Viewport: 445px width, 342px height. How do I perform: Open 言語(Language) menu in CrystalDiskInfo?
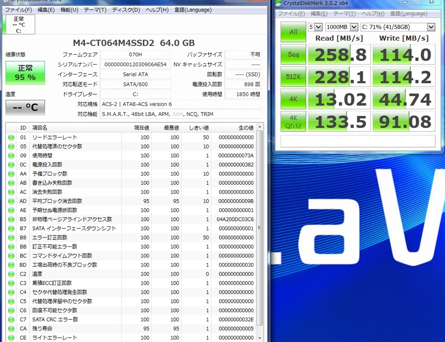point(193,10)
